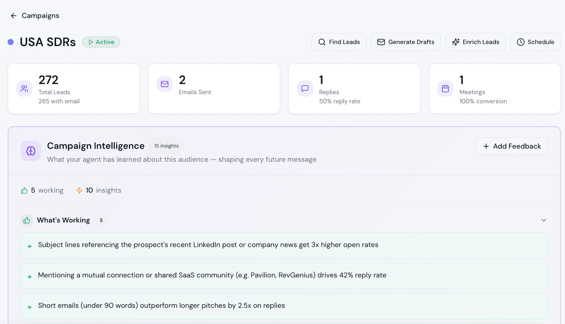The width and height of the screenshot is (565, 324).
Task: Open the Schedule button
Action: [x=535, y=42]
